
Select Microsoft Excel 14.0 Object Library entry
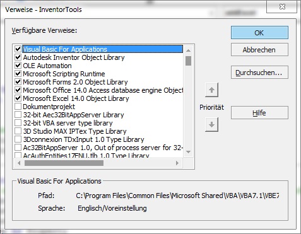pos(76,98)
